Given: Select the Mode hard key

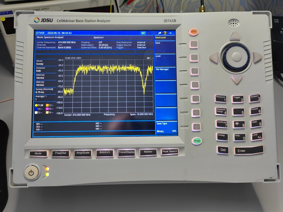Looking at the screenshot, I should [x=39, y=153].
